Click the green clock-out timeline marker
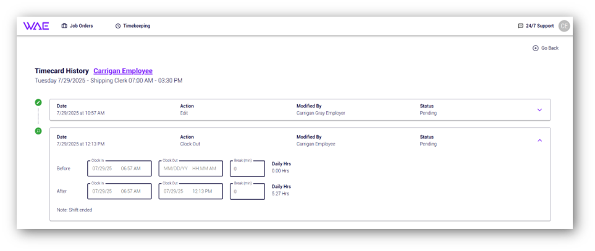This screenshot has width=595, height=251. click(x=38, y=131)
